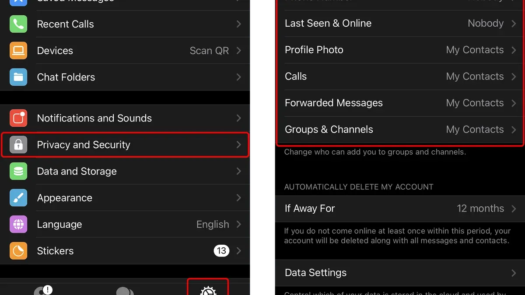The image size is (525, 295).
Task: Tap the Last Seen & Online chevron
Action: (514, 24)
